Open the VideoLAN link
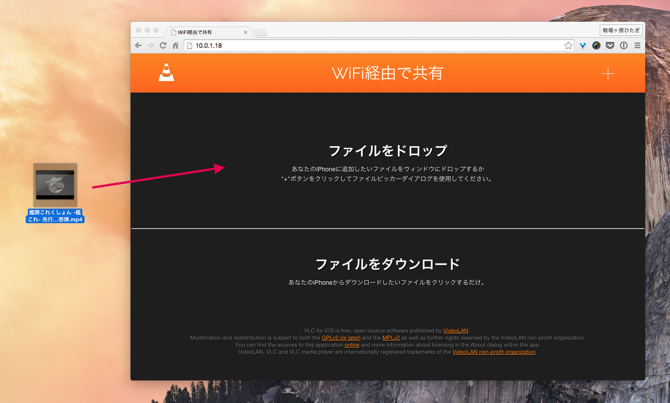 coord(455,331)
